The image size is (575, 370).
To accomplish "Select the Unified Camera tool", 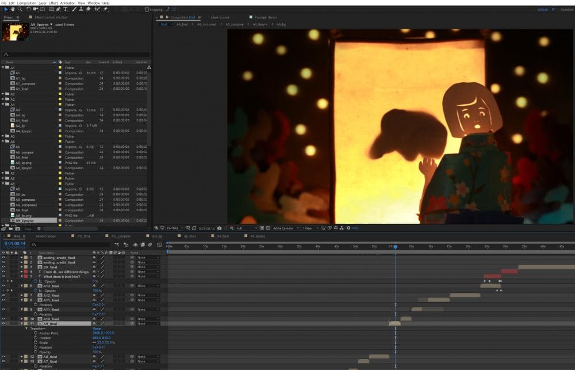I will (36, 9).
